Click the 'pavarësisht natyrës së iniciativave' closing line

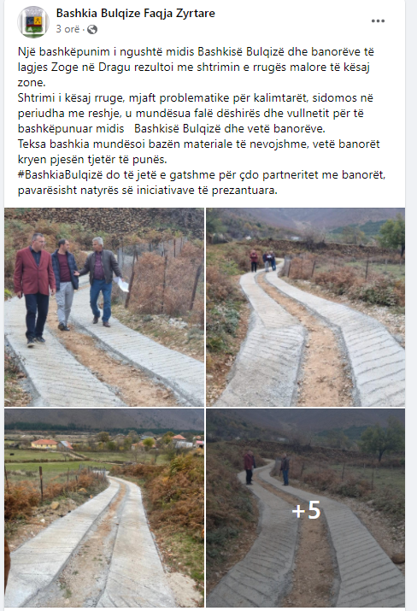click(147, 191)
